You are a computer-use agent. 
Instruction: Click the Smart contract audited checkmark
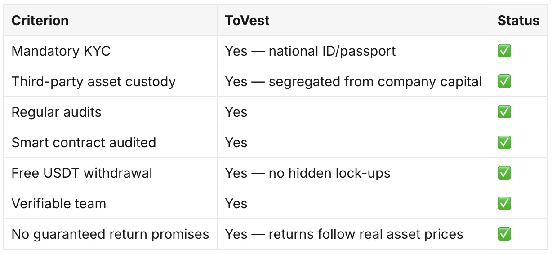tap(504, 143)
